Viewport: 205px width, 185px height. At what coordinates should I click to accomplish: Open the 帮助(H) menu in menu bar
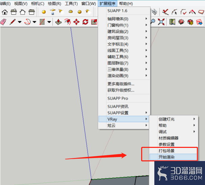[x=126, y=3]
